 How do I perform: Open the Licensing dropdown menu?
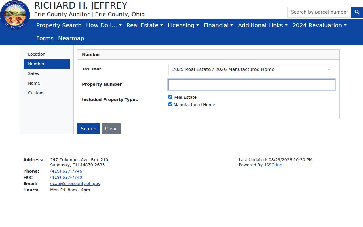pyautogui.click(x=183, y=25)
